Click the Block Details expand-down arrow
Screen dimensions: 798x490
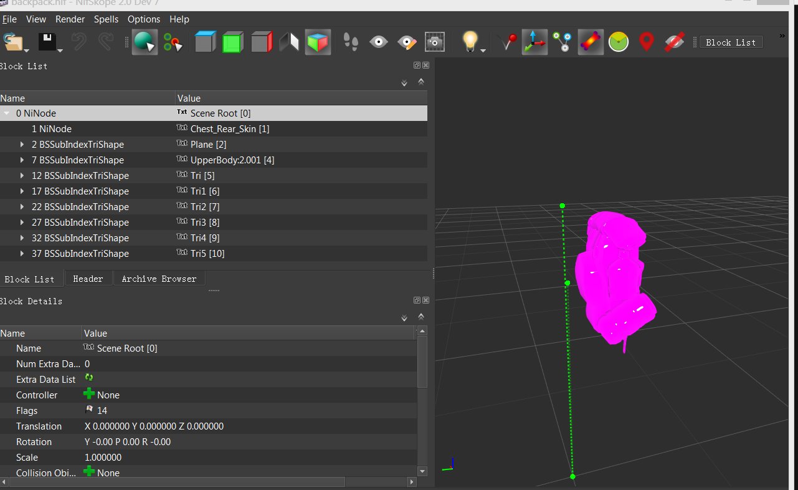pyautogui.click(x=404, y=318)
